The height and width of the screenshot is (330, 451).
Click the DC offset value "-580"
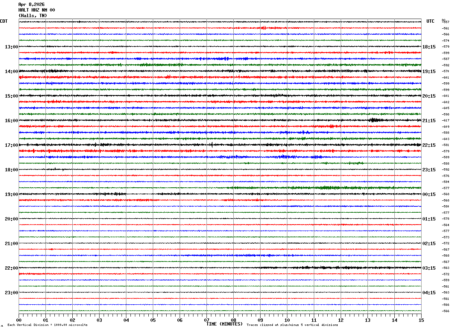pyautogui.click(x=445, y=207)
